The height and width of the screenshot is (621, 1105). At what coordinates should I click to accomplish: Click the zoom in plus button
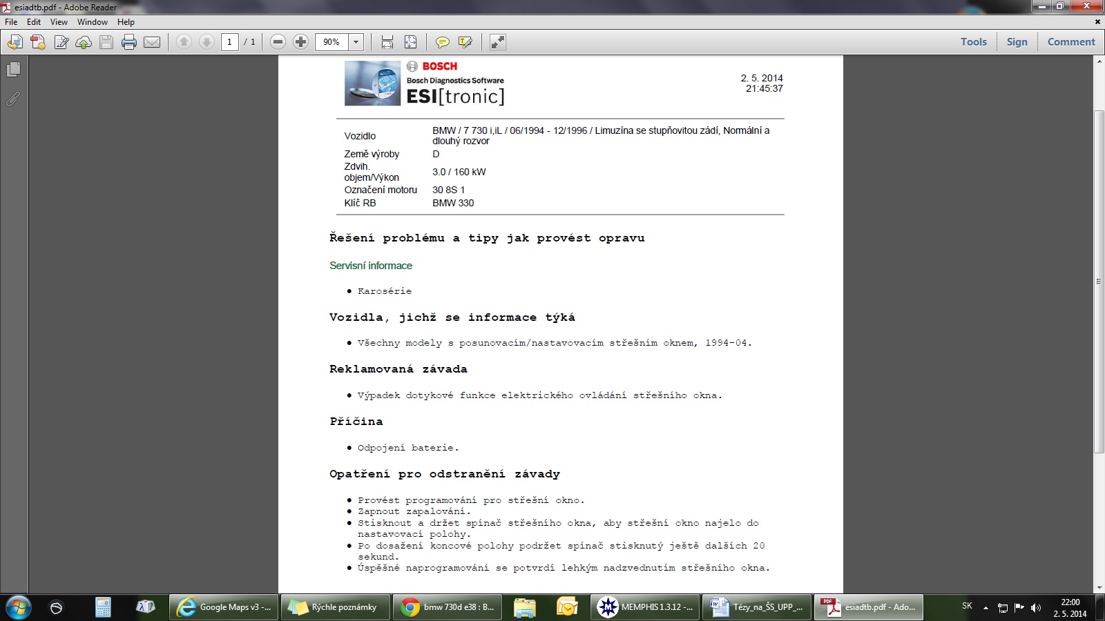point(300,42)
